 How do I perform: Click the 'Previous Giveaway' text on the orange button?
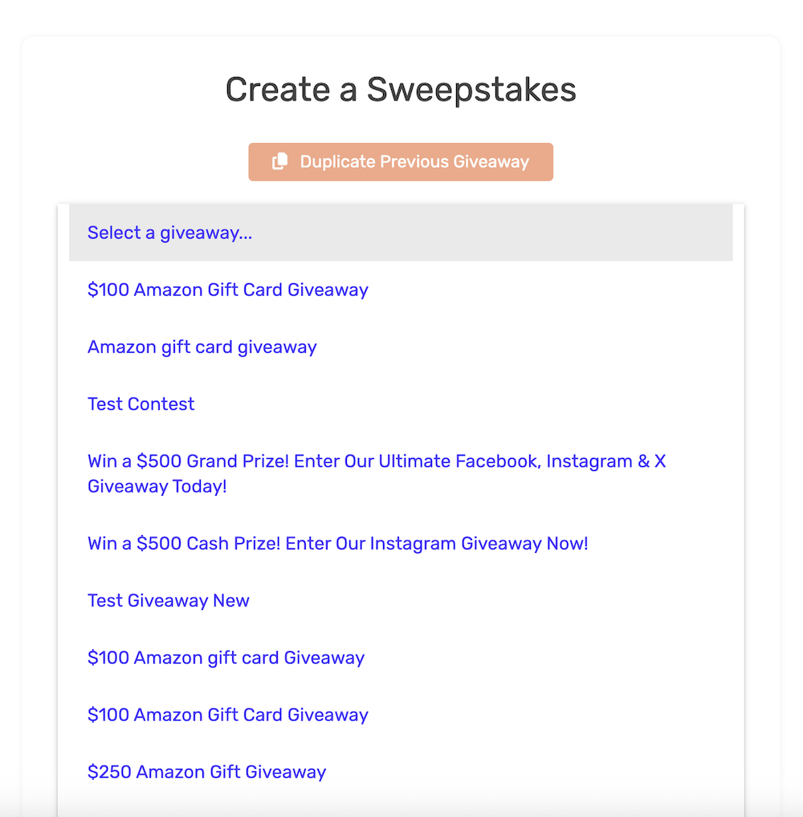(454, 162)
